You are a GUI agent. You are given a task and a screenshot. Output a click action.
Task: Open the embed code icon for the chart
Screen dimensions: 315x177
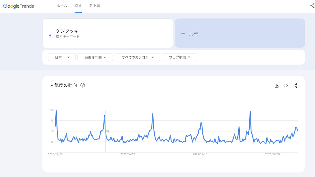click(286, 86)
